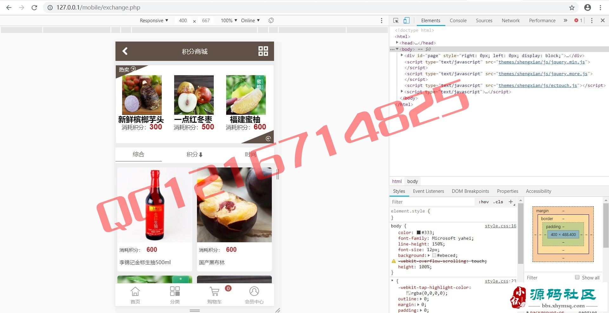
Task: Switch to the Console tab
Action: (458, 21)
